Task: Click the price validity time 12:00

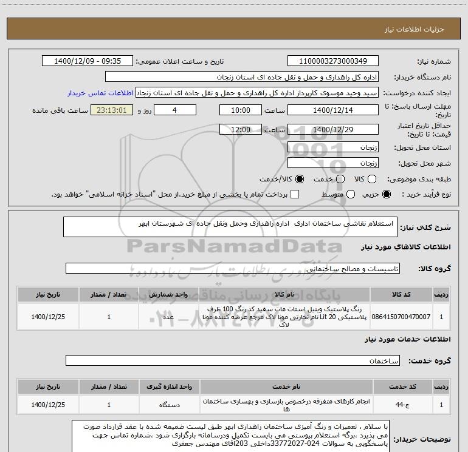Action: click(241, 130)
